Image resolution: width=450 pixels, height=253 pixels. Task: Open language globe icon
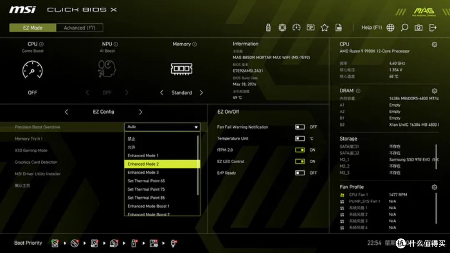tap(390, 27)
